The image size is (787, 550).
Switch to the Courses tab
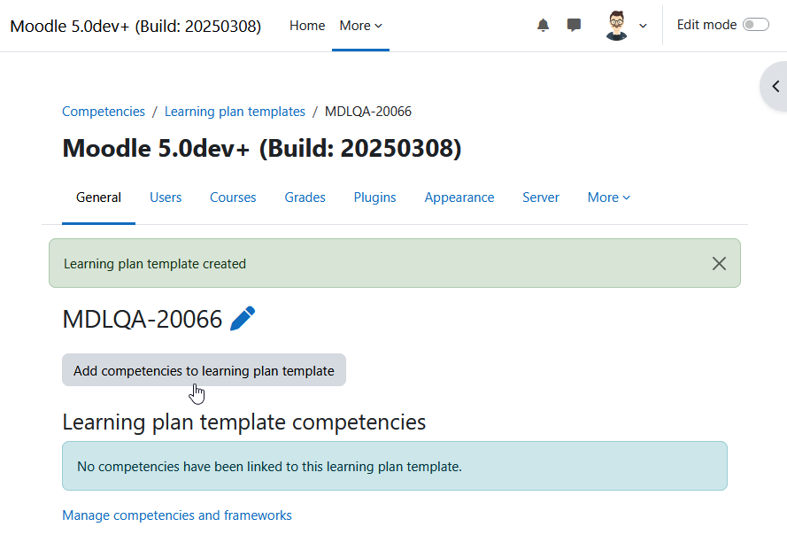[233, 198]
